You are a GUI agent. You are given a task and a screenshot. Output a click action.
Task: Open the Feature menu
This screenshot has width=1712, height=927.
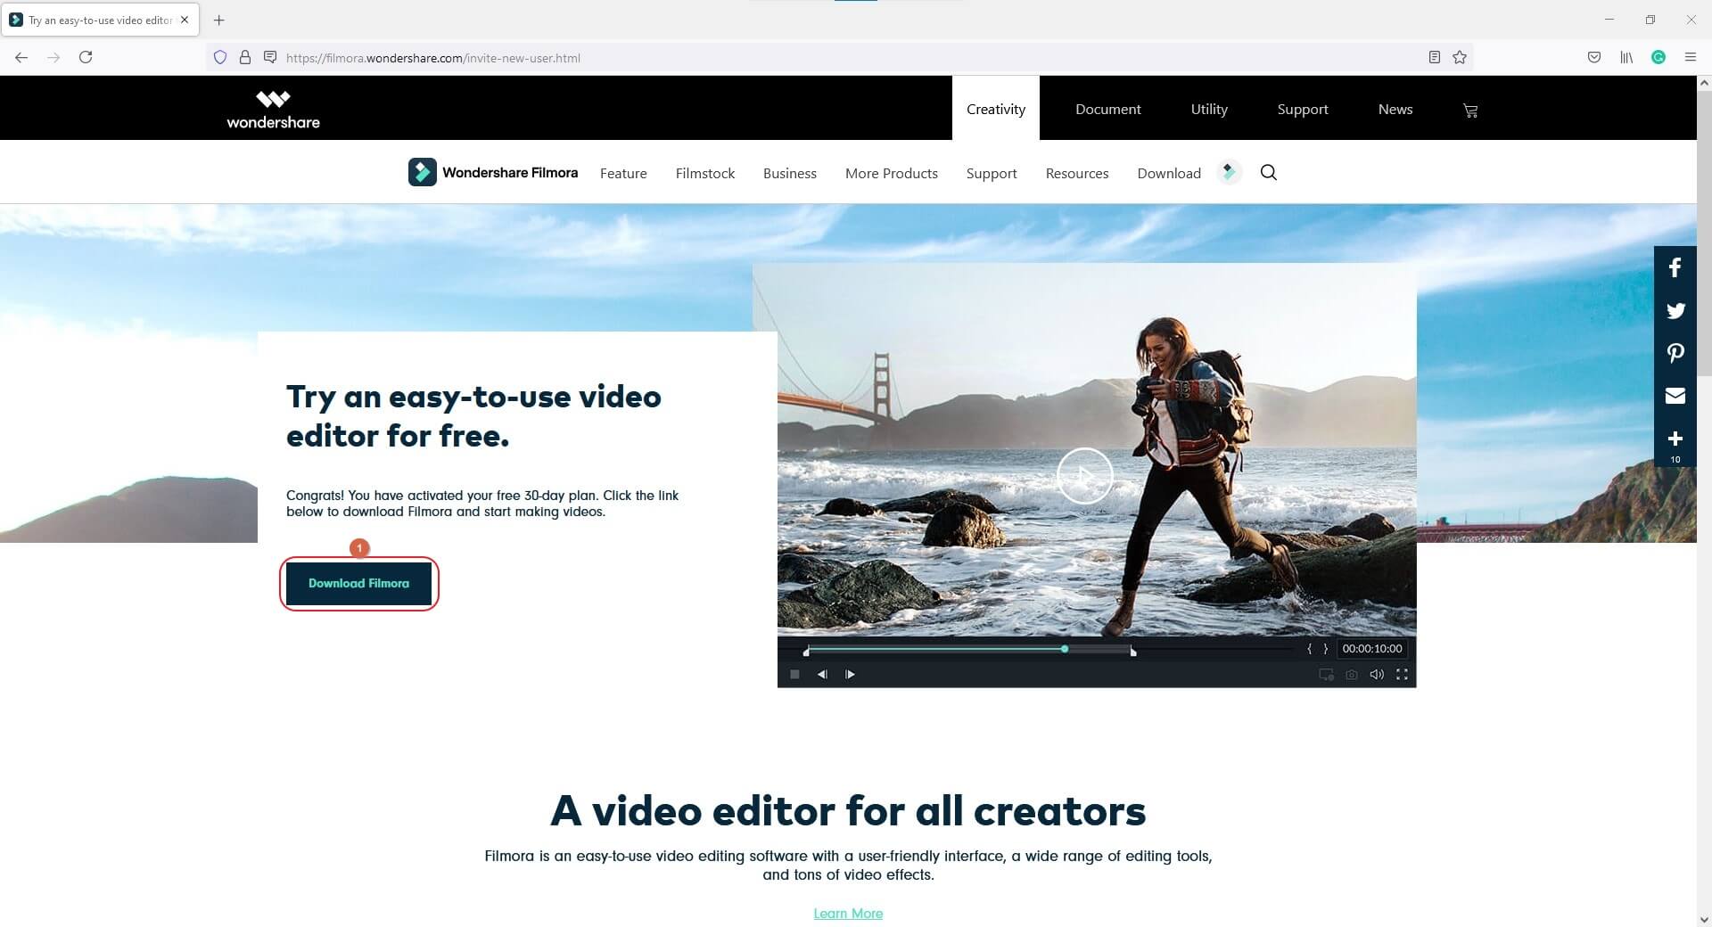pos(623,173)
